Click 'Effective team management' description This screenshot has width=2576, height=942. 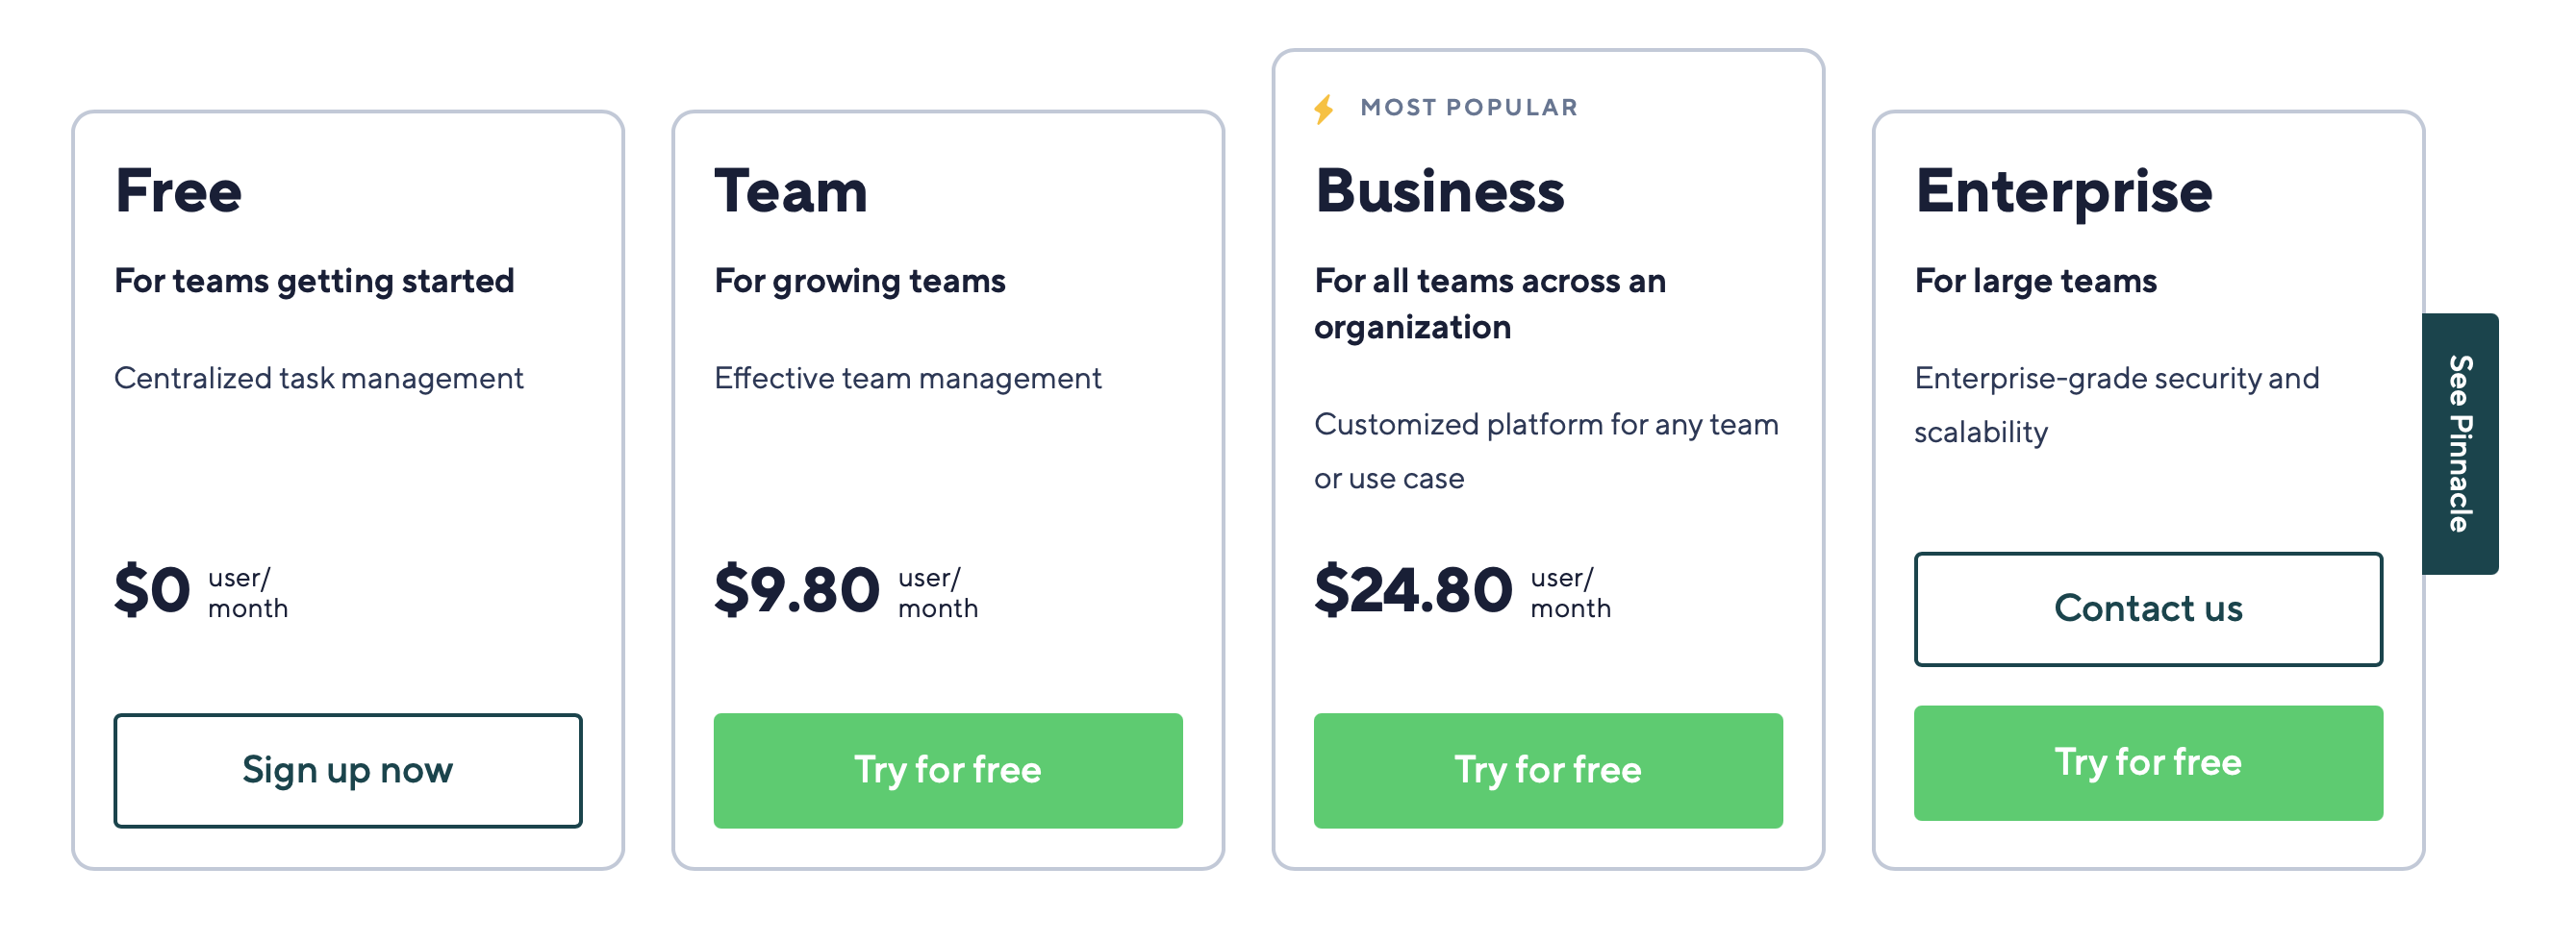(907, 379)
